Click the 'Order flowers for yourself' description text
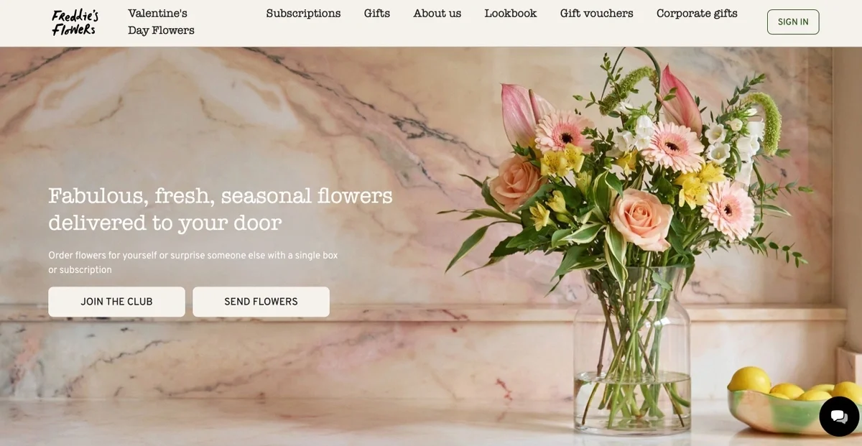Image resolution: width=862 pixels, height=446 pixels. 193,262
